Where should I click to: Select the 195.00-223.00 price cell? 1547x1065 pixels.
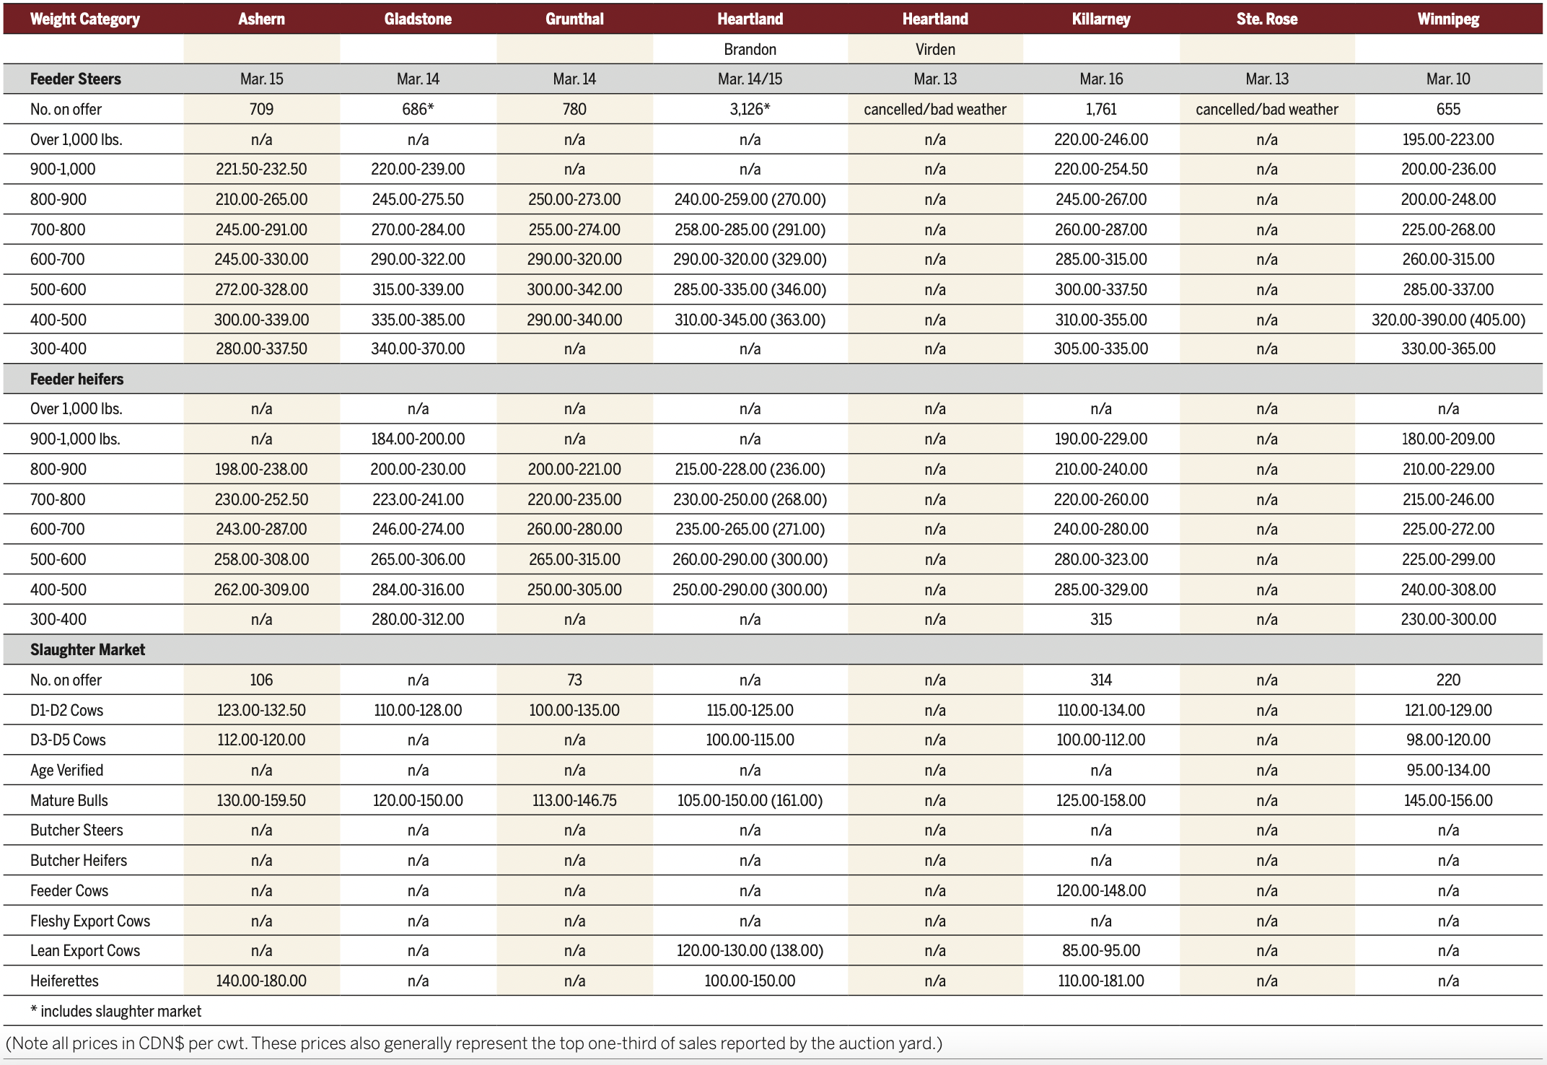click(x=1448, y=139)
